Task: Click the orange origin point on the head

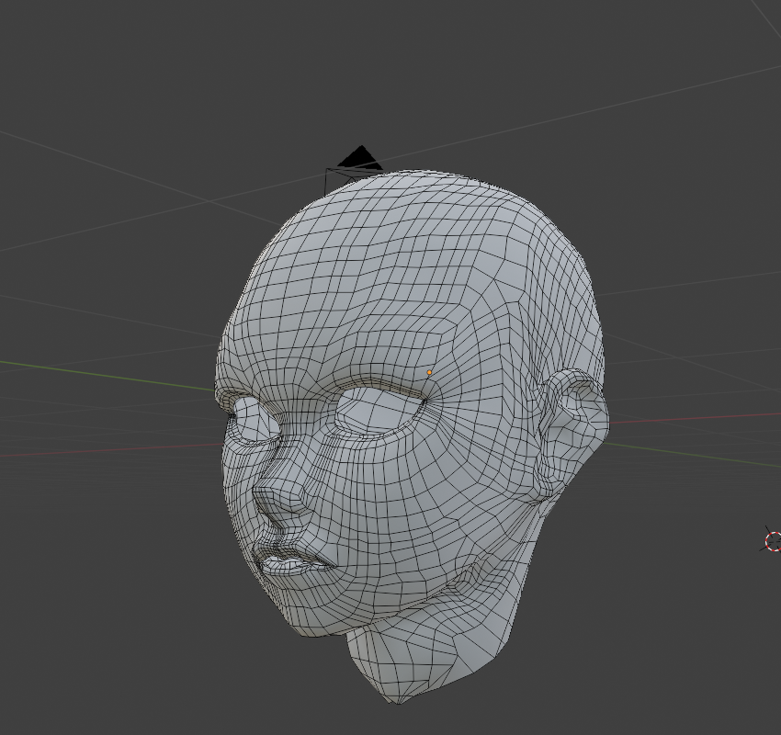Action: click(x=429, y=372)
